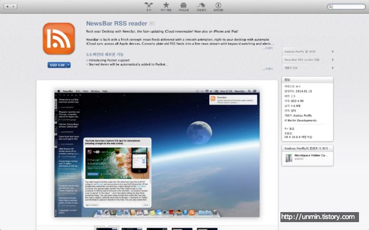The image size is (369, 230).
Task: Click the arrow on the third sidebar link row
Action: click(x=333, y=68)
